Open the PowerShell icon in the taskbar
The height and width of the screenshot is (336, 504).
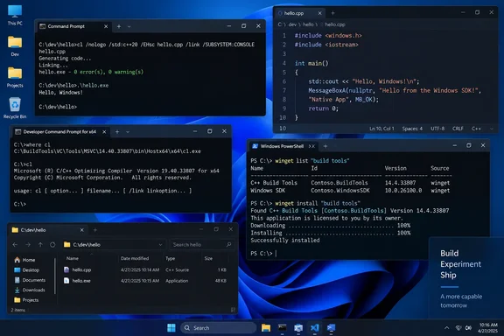tap(331, 327)
